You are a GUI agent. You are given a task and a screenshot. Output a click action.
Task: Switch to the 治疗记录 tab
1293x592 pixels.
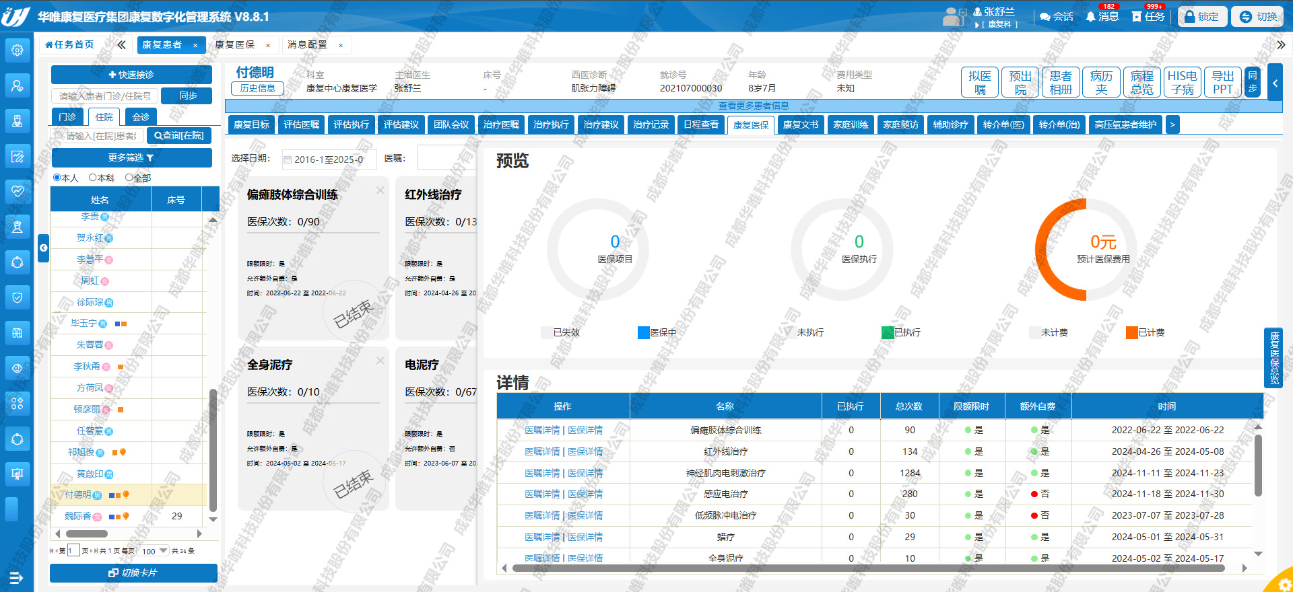(x=651, y=124)
